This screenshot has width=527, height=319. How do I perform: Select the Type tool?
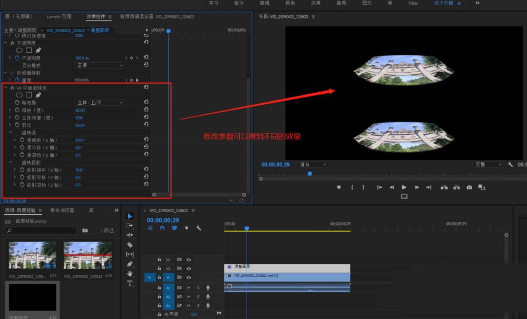tap(130, 283)
